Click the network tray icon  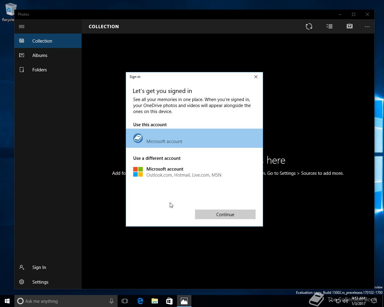338,301
